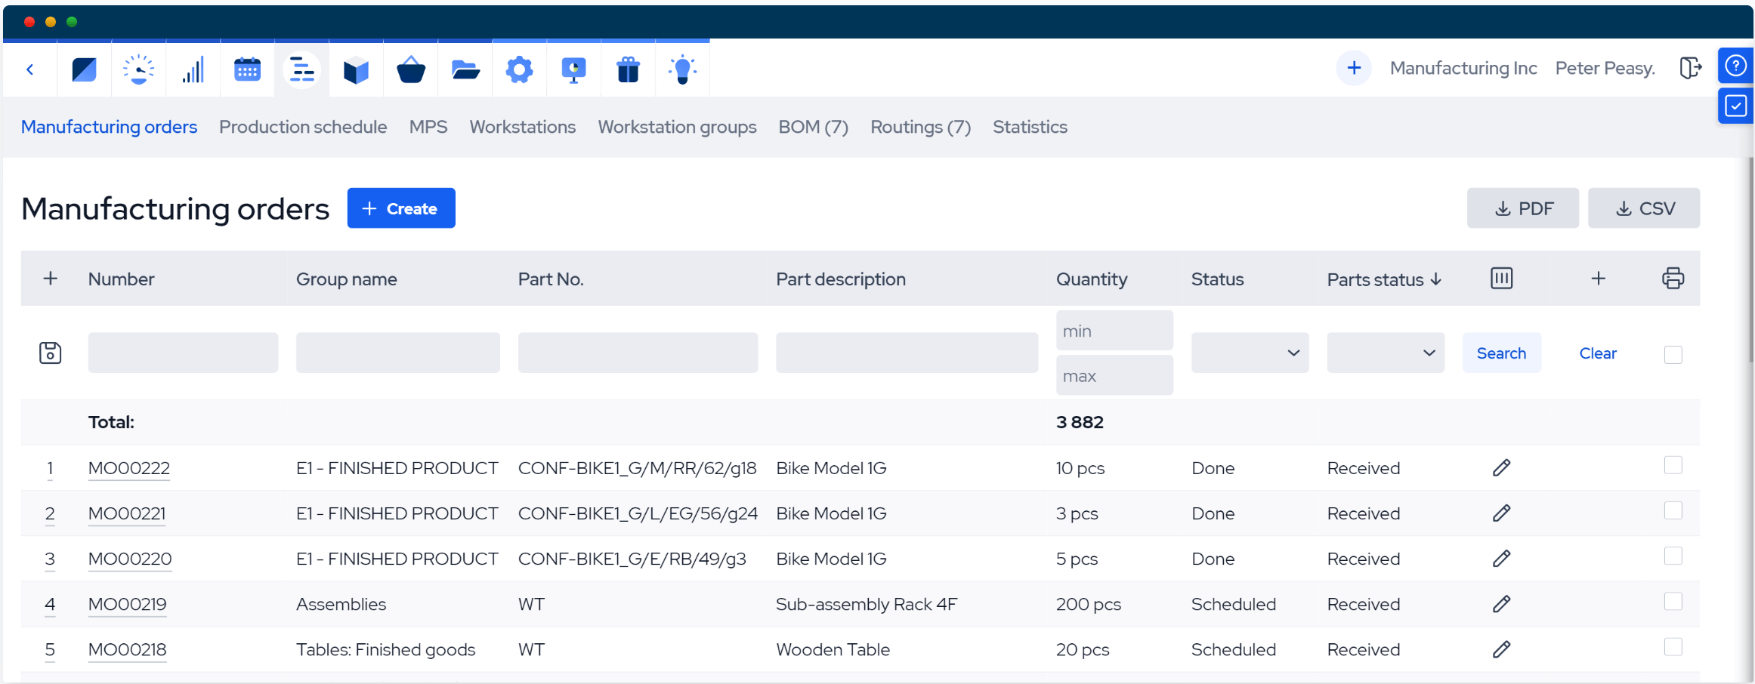Open the lightbulb tips icon
Image resolution: width=1755 pixels, height=684 pixels.
tap(682, 70)
